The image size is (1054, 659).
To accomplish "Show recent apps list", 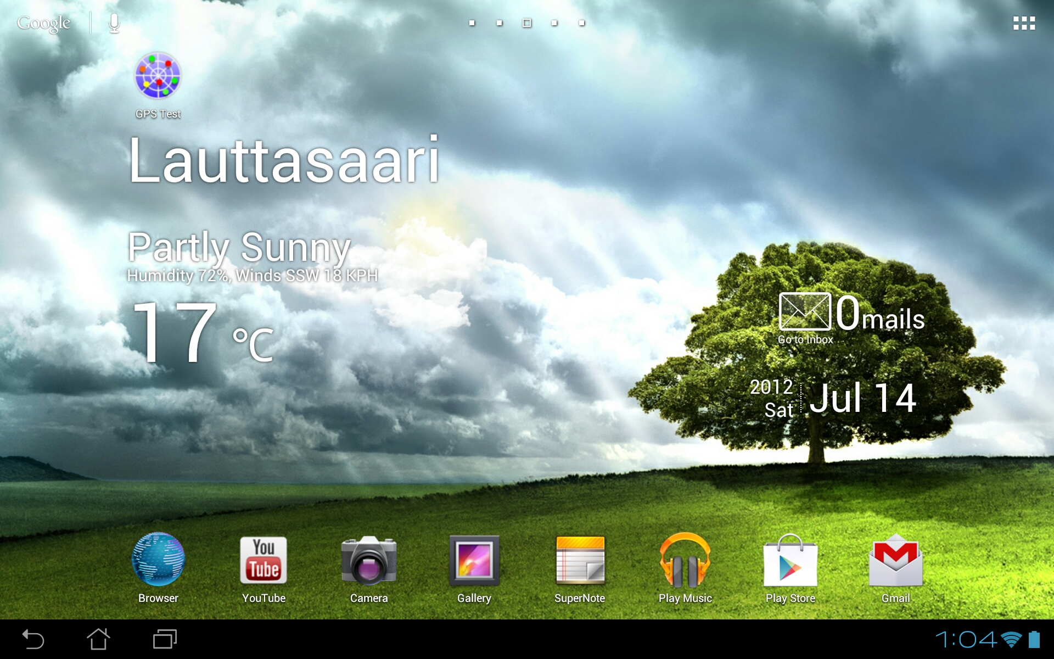I will click(165, 639).
